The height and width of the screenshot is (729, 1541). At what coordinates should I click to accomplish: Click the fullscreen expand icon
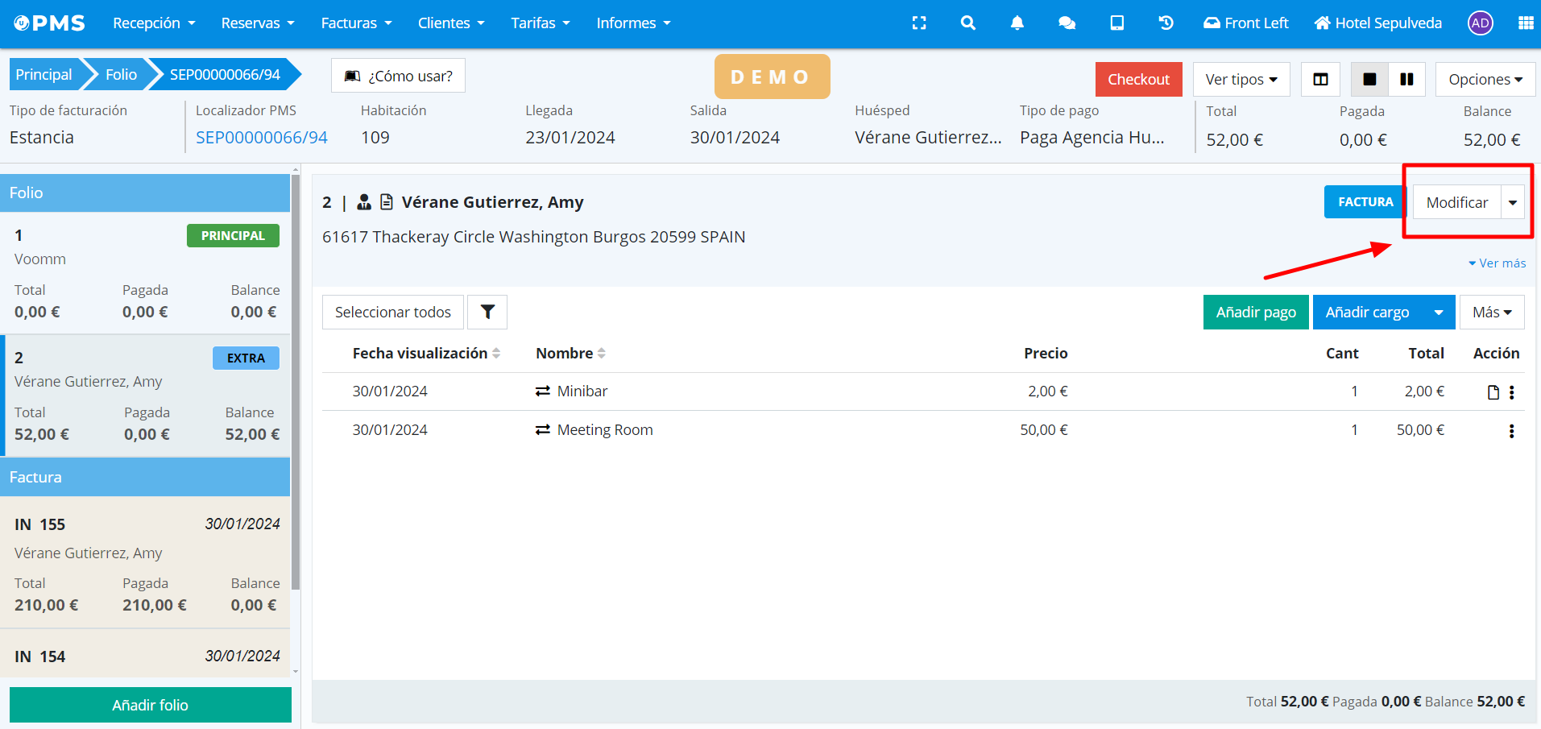[918, 23]
